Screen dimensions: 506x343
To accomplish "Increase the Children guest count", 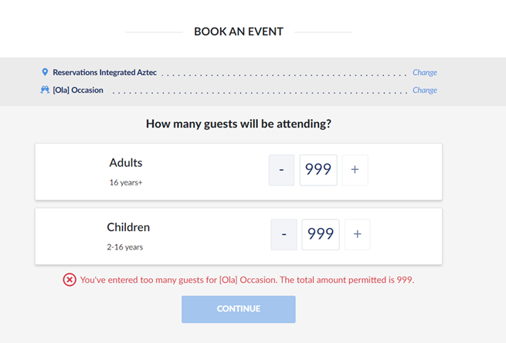I will [357, 234].
